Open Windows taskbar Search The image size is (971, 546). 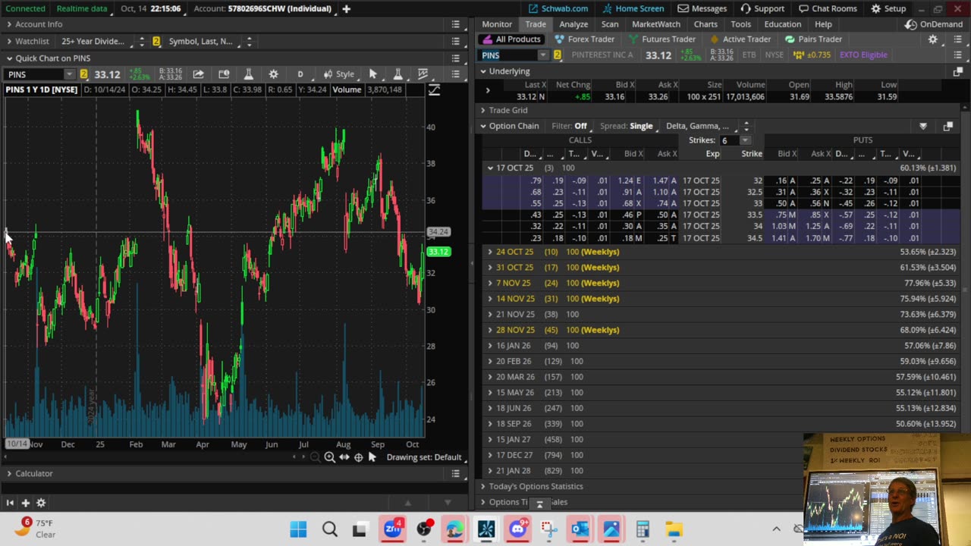click(x=329, y=529)
